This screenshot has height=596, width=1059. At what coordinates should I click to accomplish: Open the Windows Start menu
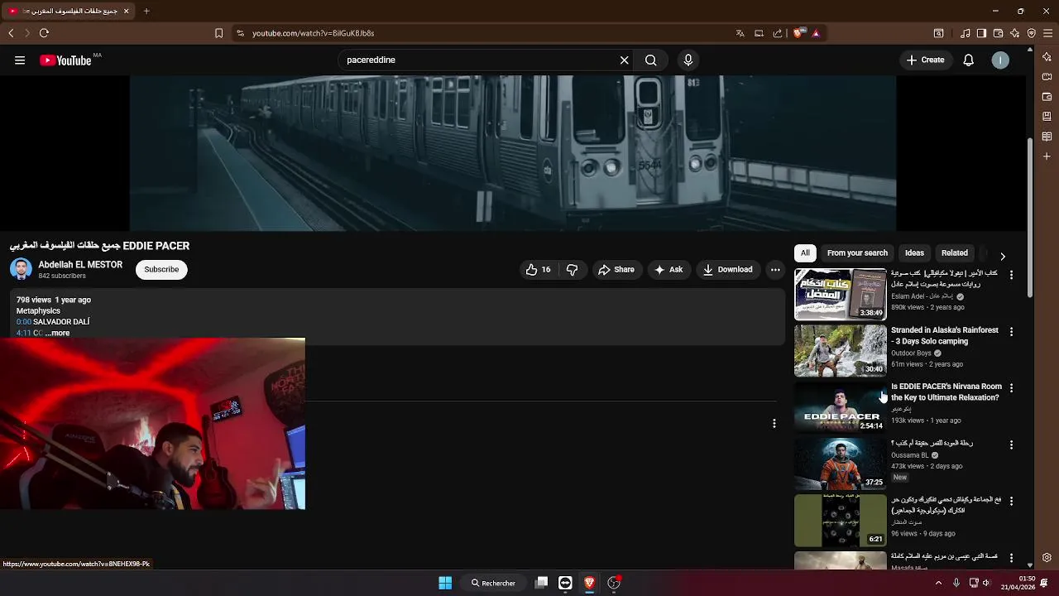tap(445, 583)
